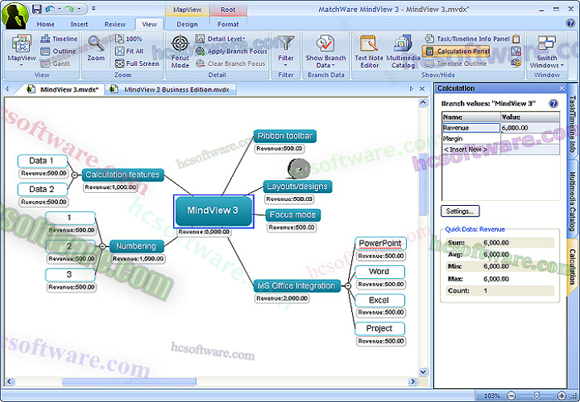
Task: Switch to Outline view
Action: 58,51
